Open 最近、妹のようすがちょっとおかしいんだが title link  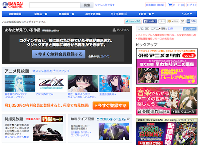[x=82, y=95]
